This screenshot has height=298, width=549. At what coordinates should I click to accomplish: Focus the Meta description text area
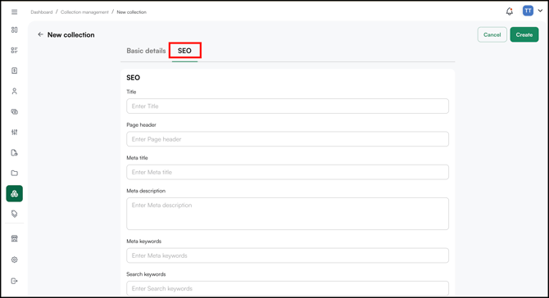[x=288, y=214]
